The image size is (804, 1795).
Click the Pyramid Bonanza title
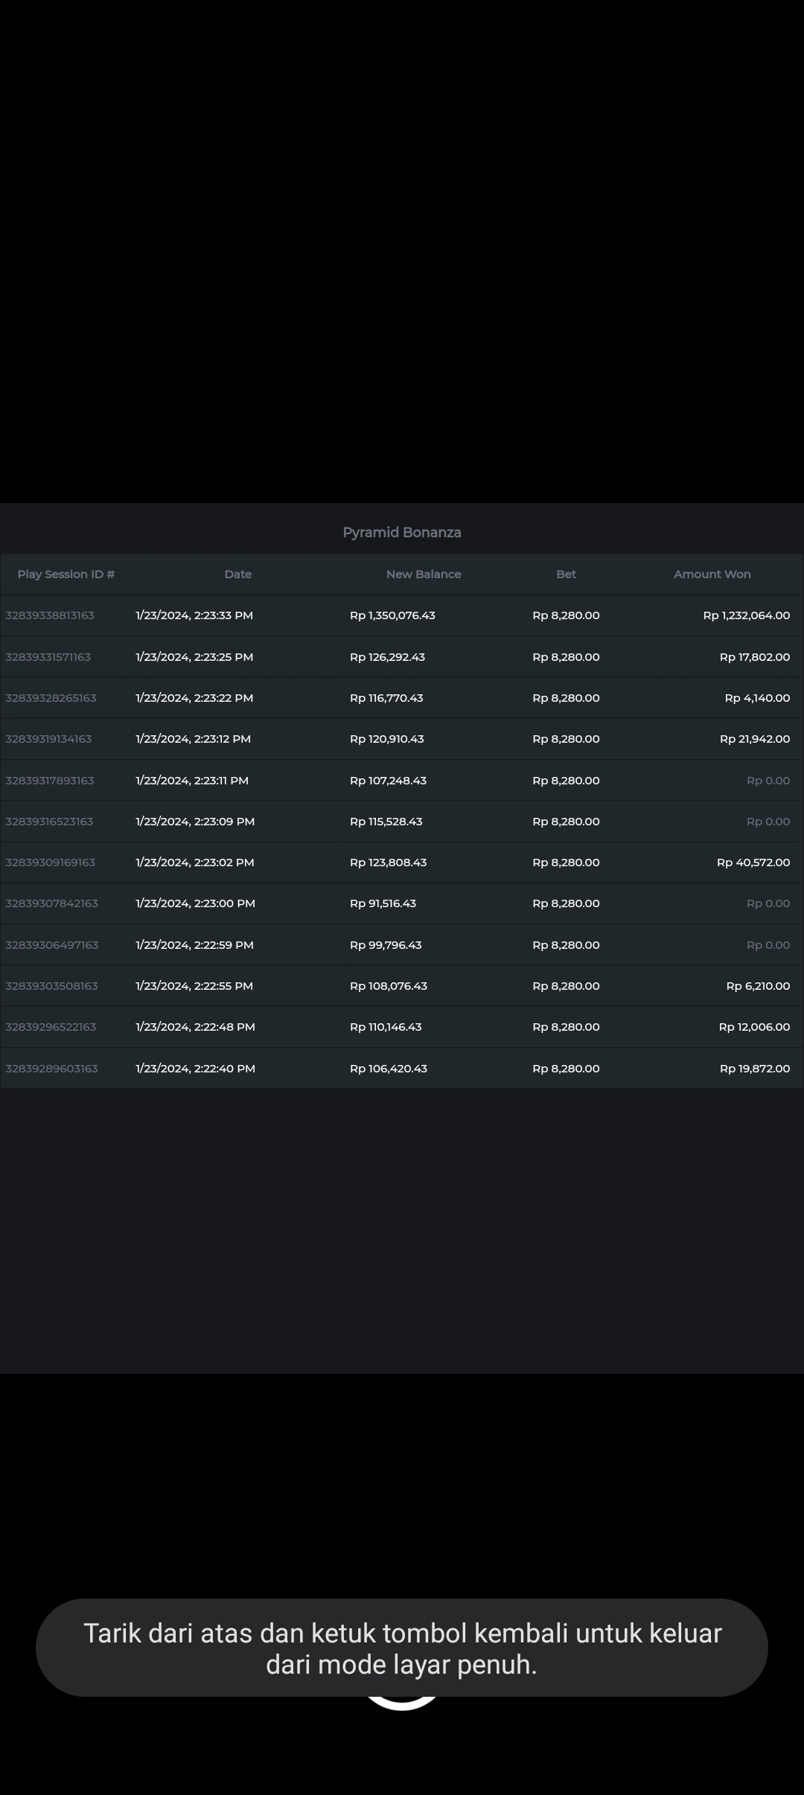402,532
